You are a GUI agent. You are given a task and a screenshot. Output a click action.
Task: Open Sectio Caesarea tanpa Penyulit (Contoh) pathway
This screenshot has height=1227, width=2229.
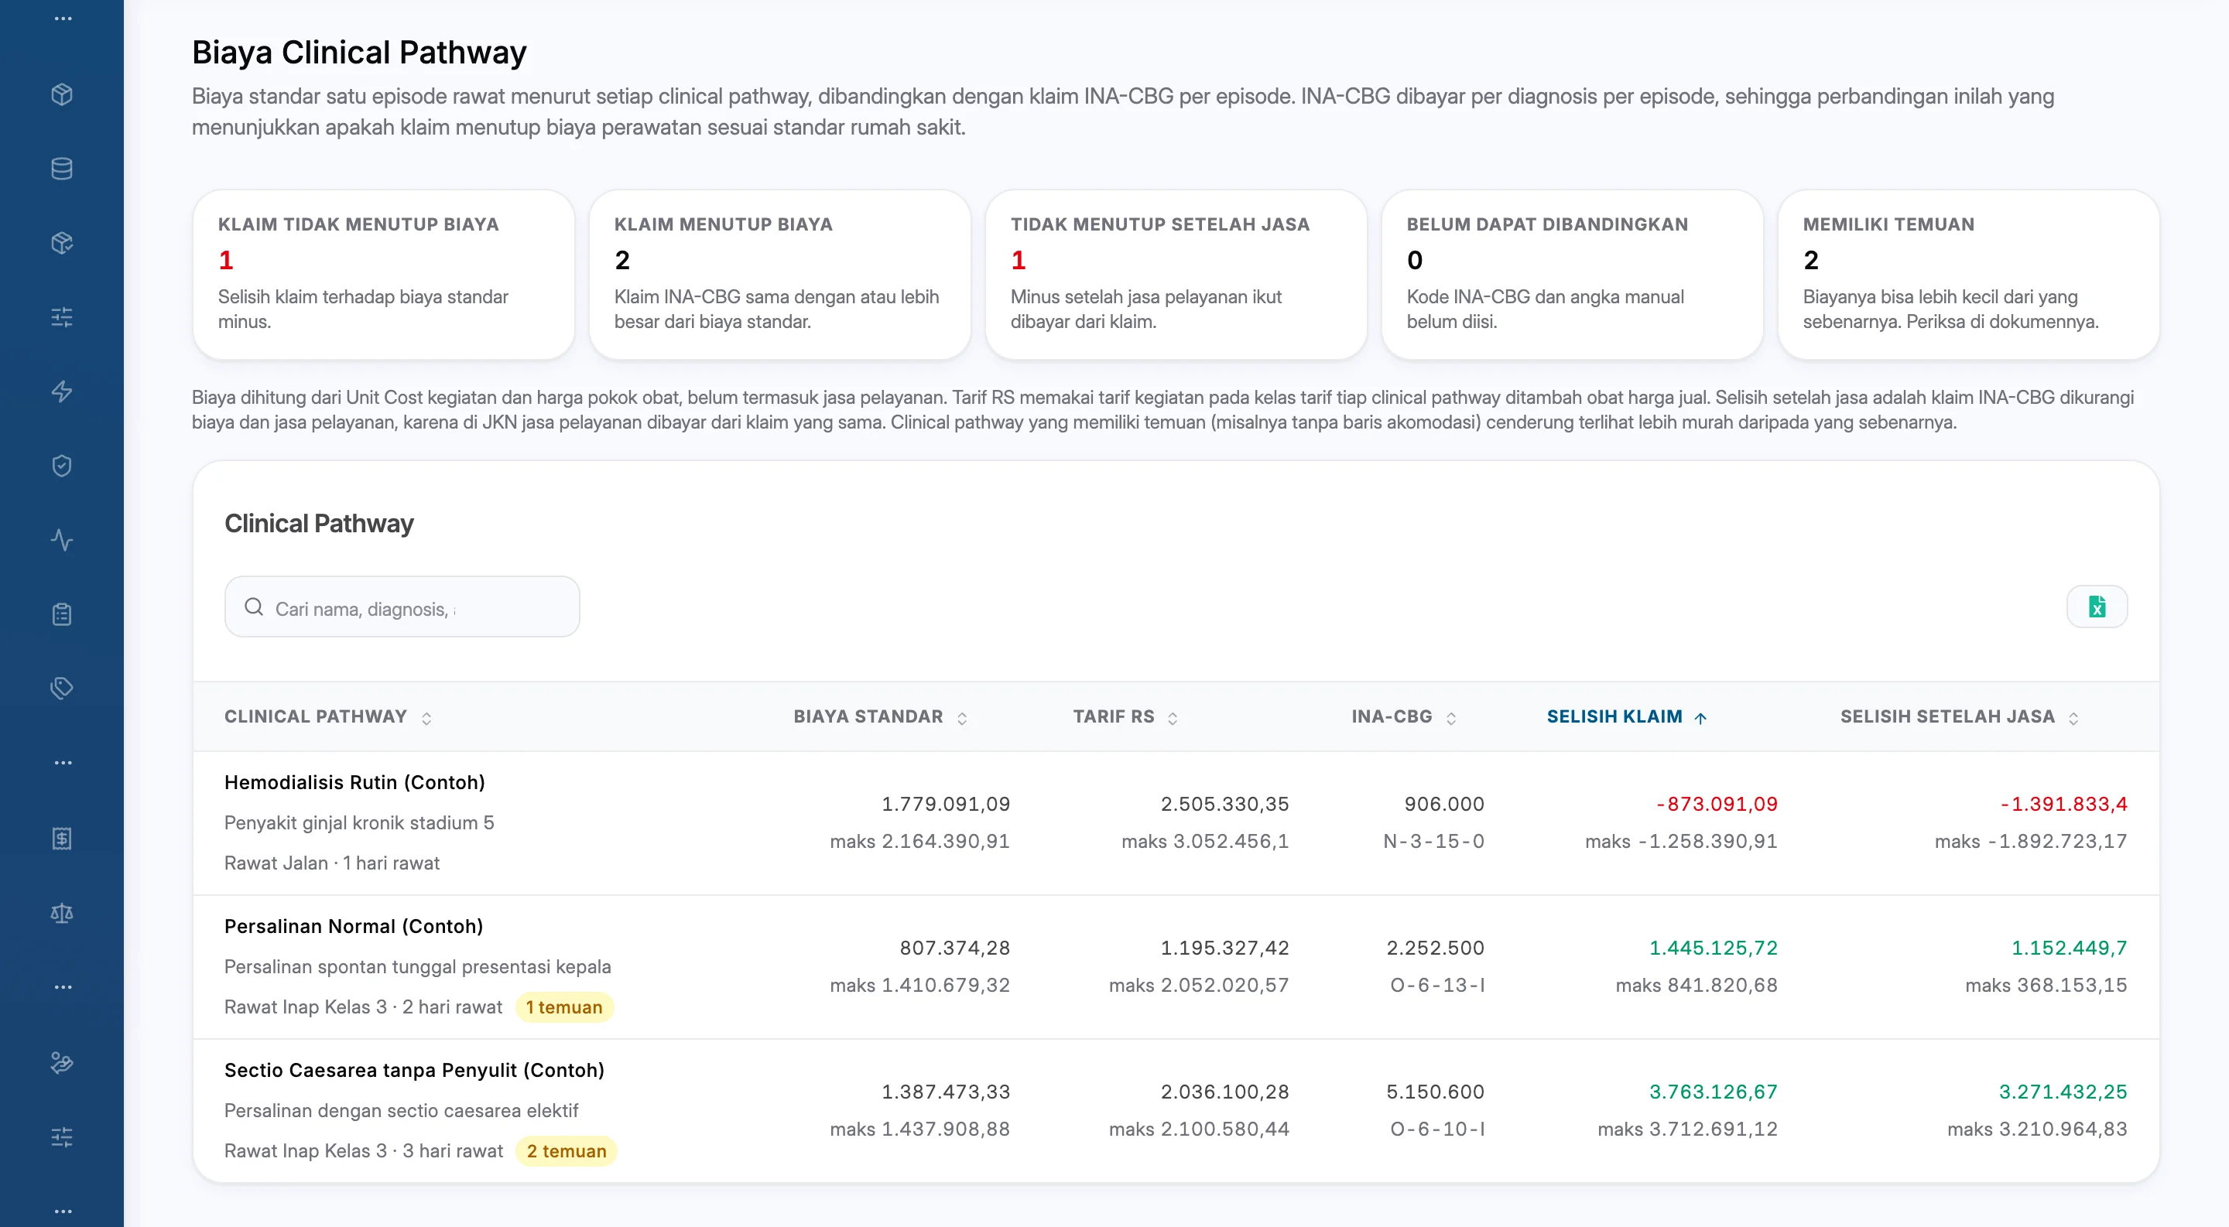[x=413, y=1071]
